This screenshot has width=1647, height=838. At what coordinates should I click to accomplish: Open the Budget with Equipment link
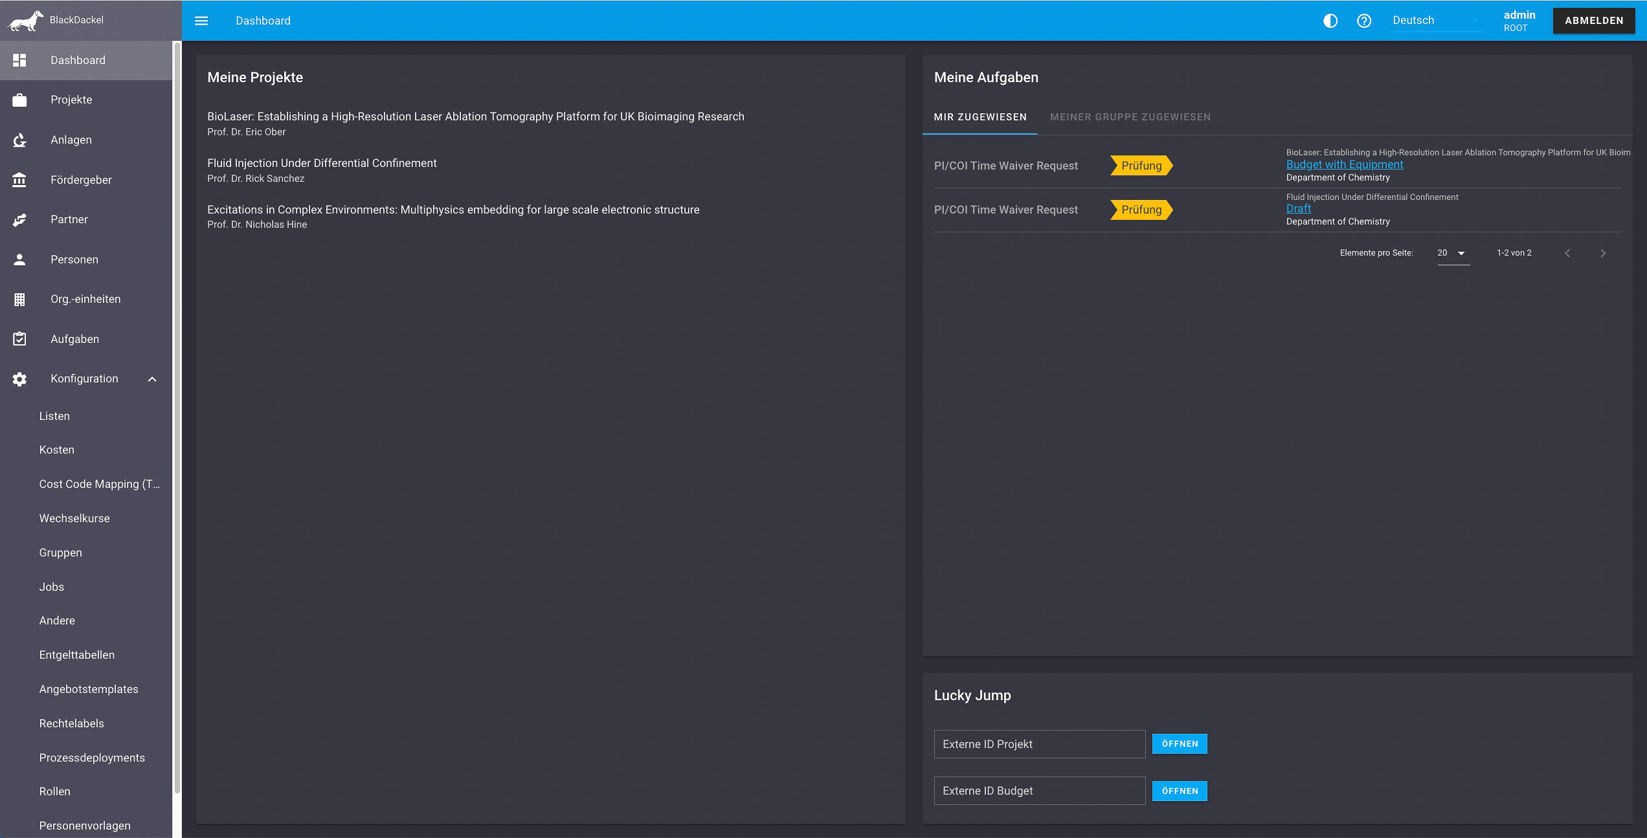tap(1344, 164)
